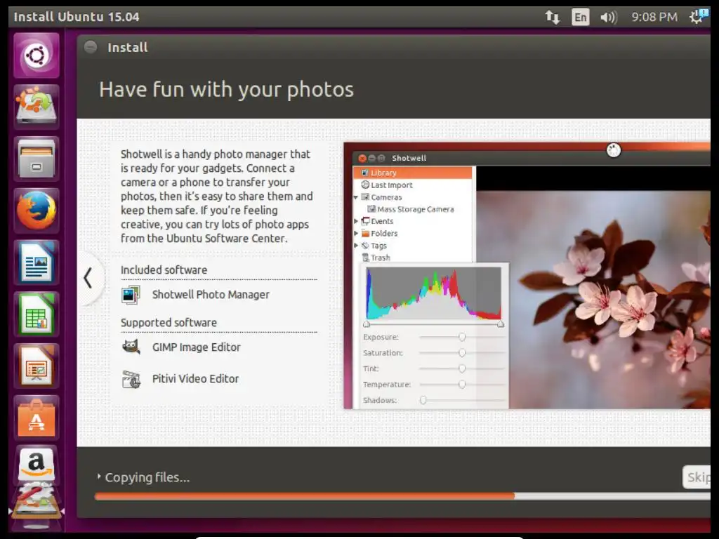The height and width of the screenshot is (539, 719).
Task: Select Library in the Shotwell sidebar
Action: click(412, 173)
